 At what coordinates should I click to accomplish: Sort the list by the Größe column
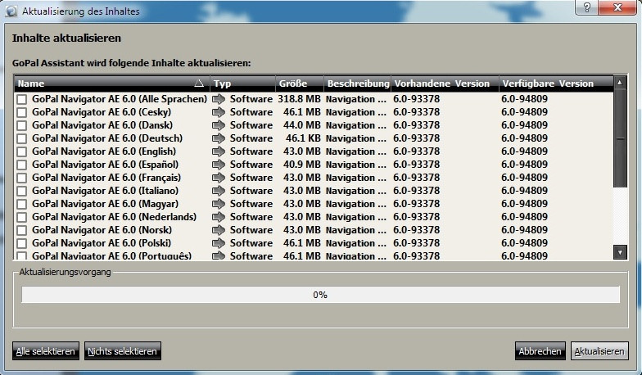[x=299, y=84]
